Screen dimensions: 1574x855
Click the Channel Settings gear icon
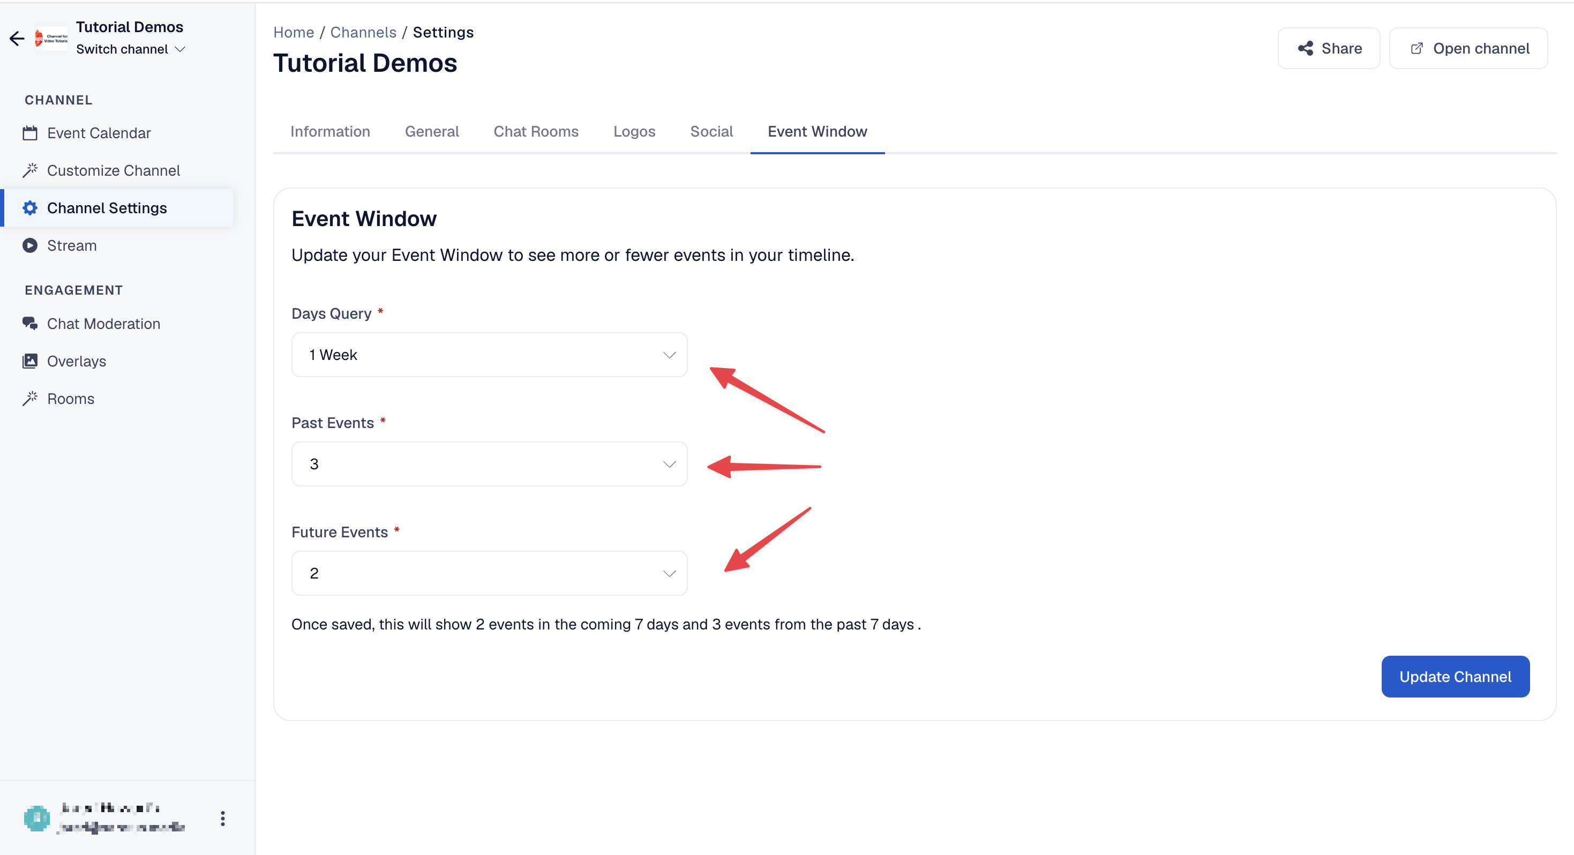[x=30, y=208]
